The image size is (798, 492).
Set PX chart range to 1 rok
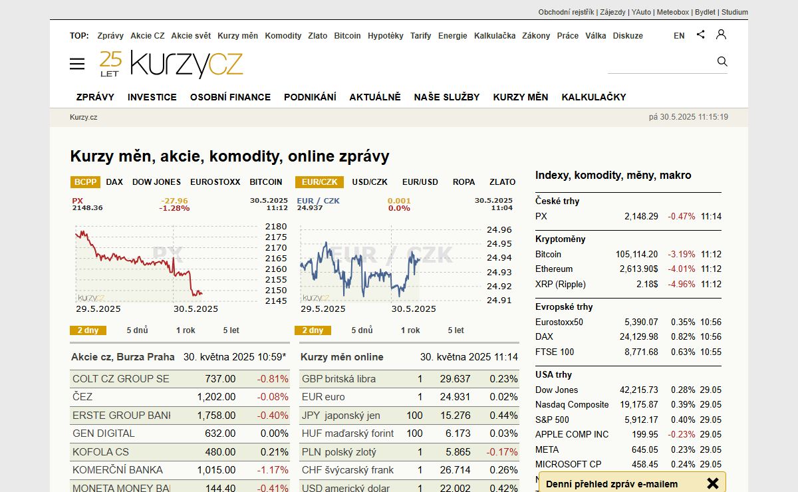click(186, 330)
